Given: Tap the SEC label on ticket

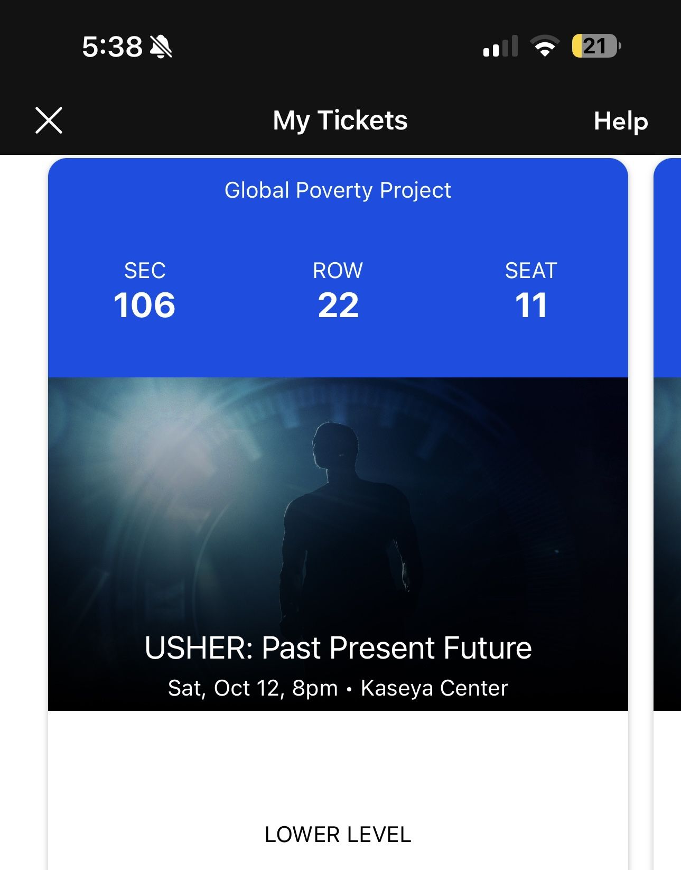Looking at the screenshot, I should pyautogui.click(x=145, y=271).
